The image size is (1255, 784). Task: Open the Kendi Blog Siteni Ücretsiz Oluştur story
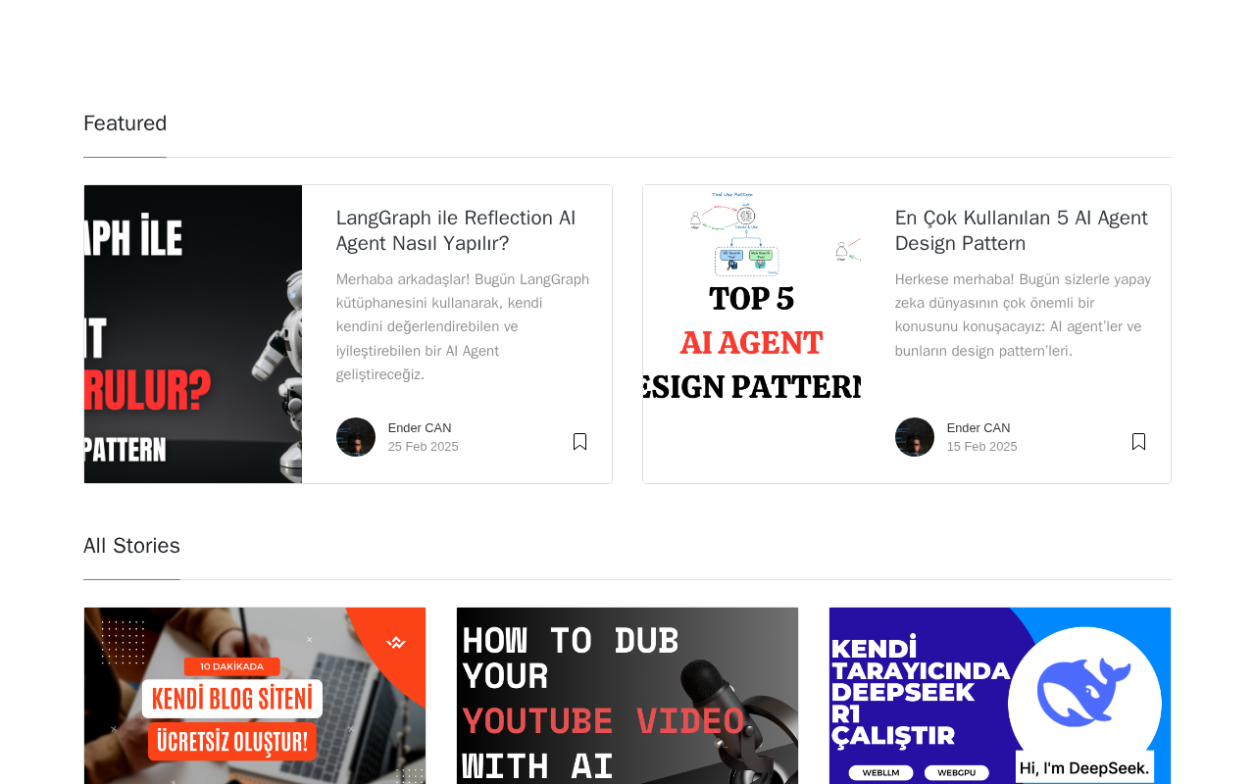[x=255, y=696]
